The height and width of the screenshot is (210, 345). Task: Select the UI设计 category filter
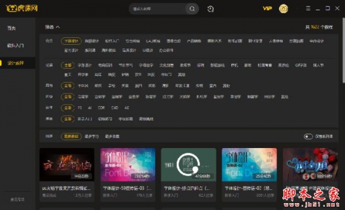coord(148,50)
